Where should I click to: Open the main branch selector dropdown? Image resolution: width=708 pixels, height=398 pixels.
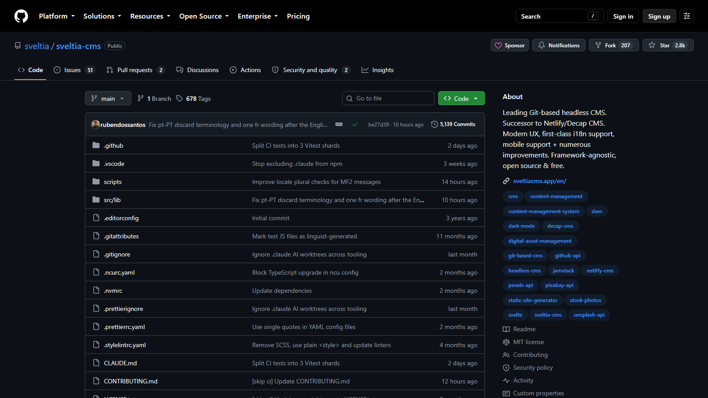pos(108,98)
